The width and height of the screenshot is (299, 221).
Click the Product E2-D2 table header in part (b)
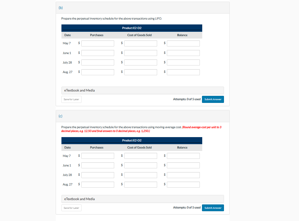(132, 28)
